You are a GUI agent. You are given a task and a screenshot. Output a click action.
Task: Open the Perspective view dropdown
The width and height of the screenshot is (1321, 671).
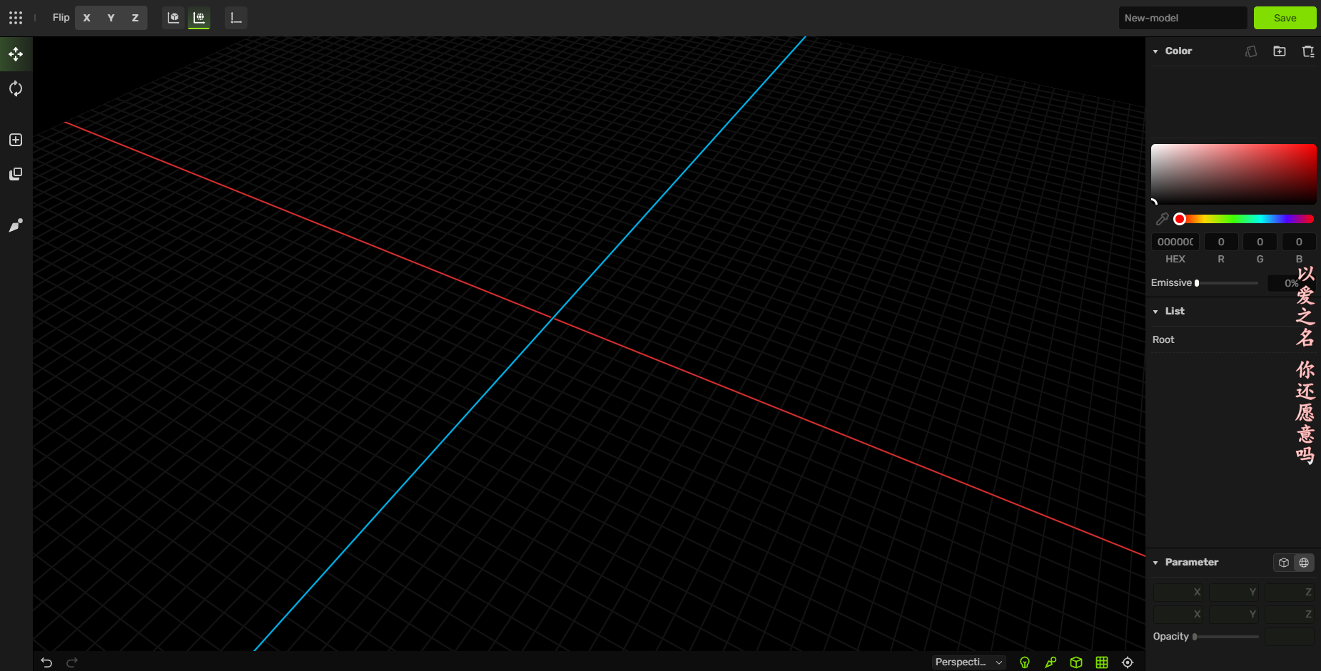point(969,662)
